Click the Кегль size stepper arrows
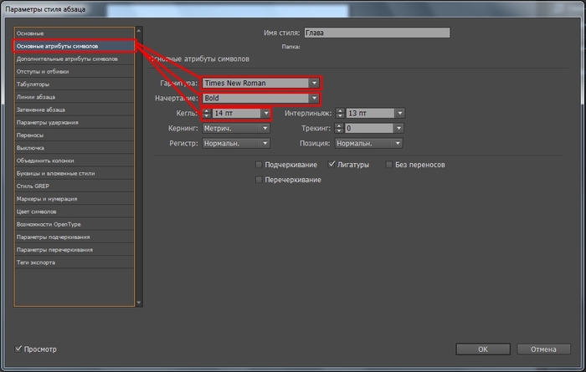The image size is (586, 372). pos(206,113)
